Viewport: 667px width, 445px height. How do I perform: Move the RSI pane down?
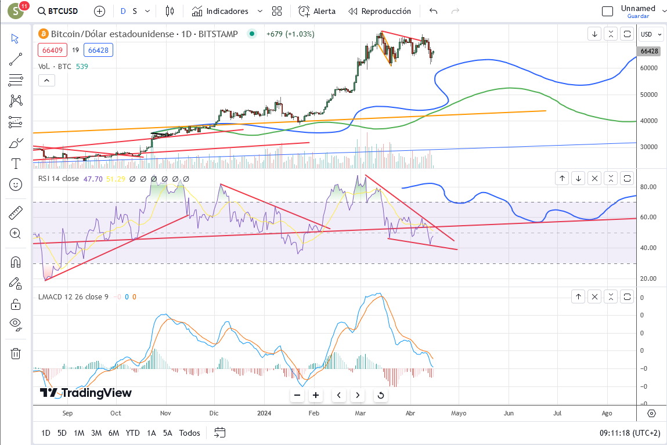click(579, 179)
